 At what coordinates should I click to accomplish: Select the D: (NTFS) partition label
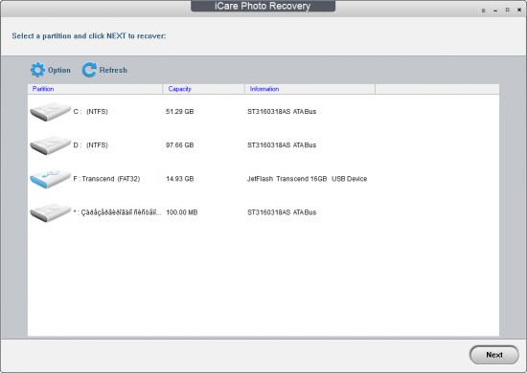90,145
